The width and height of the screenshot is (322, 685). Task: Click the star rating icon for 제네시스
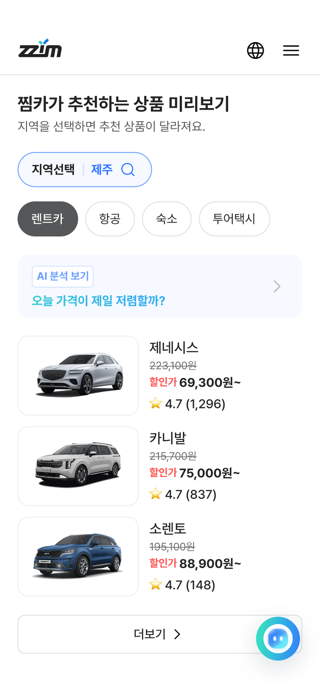(x=155, y=403)
